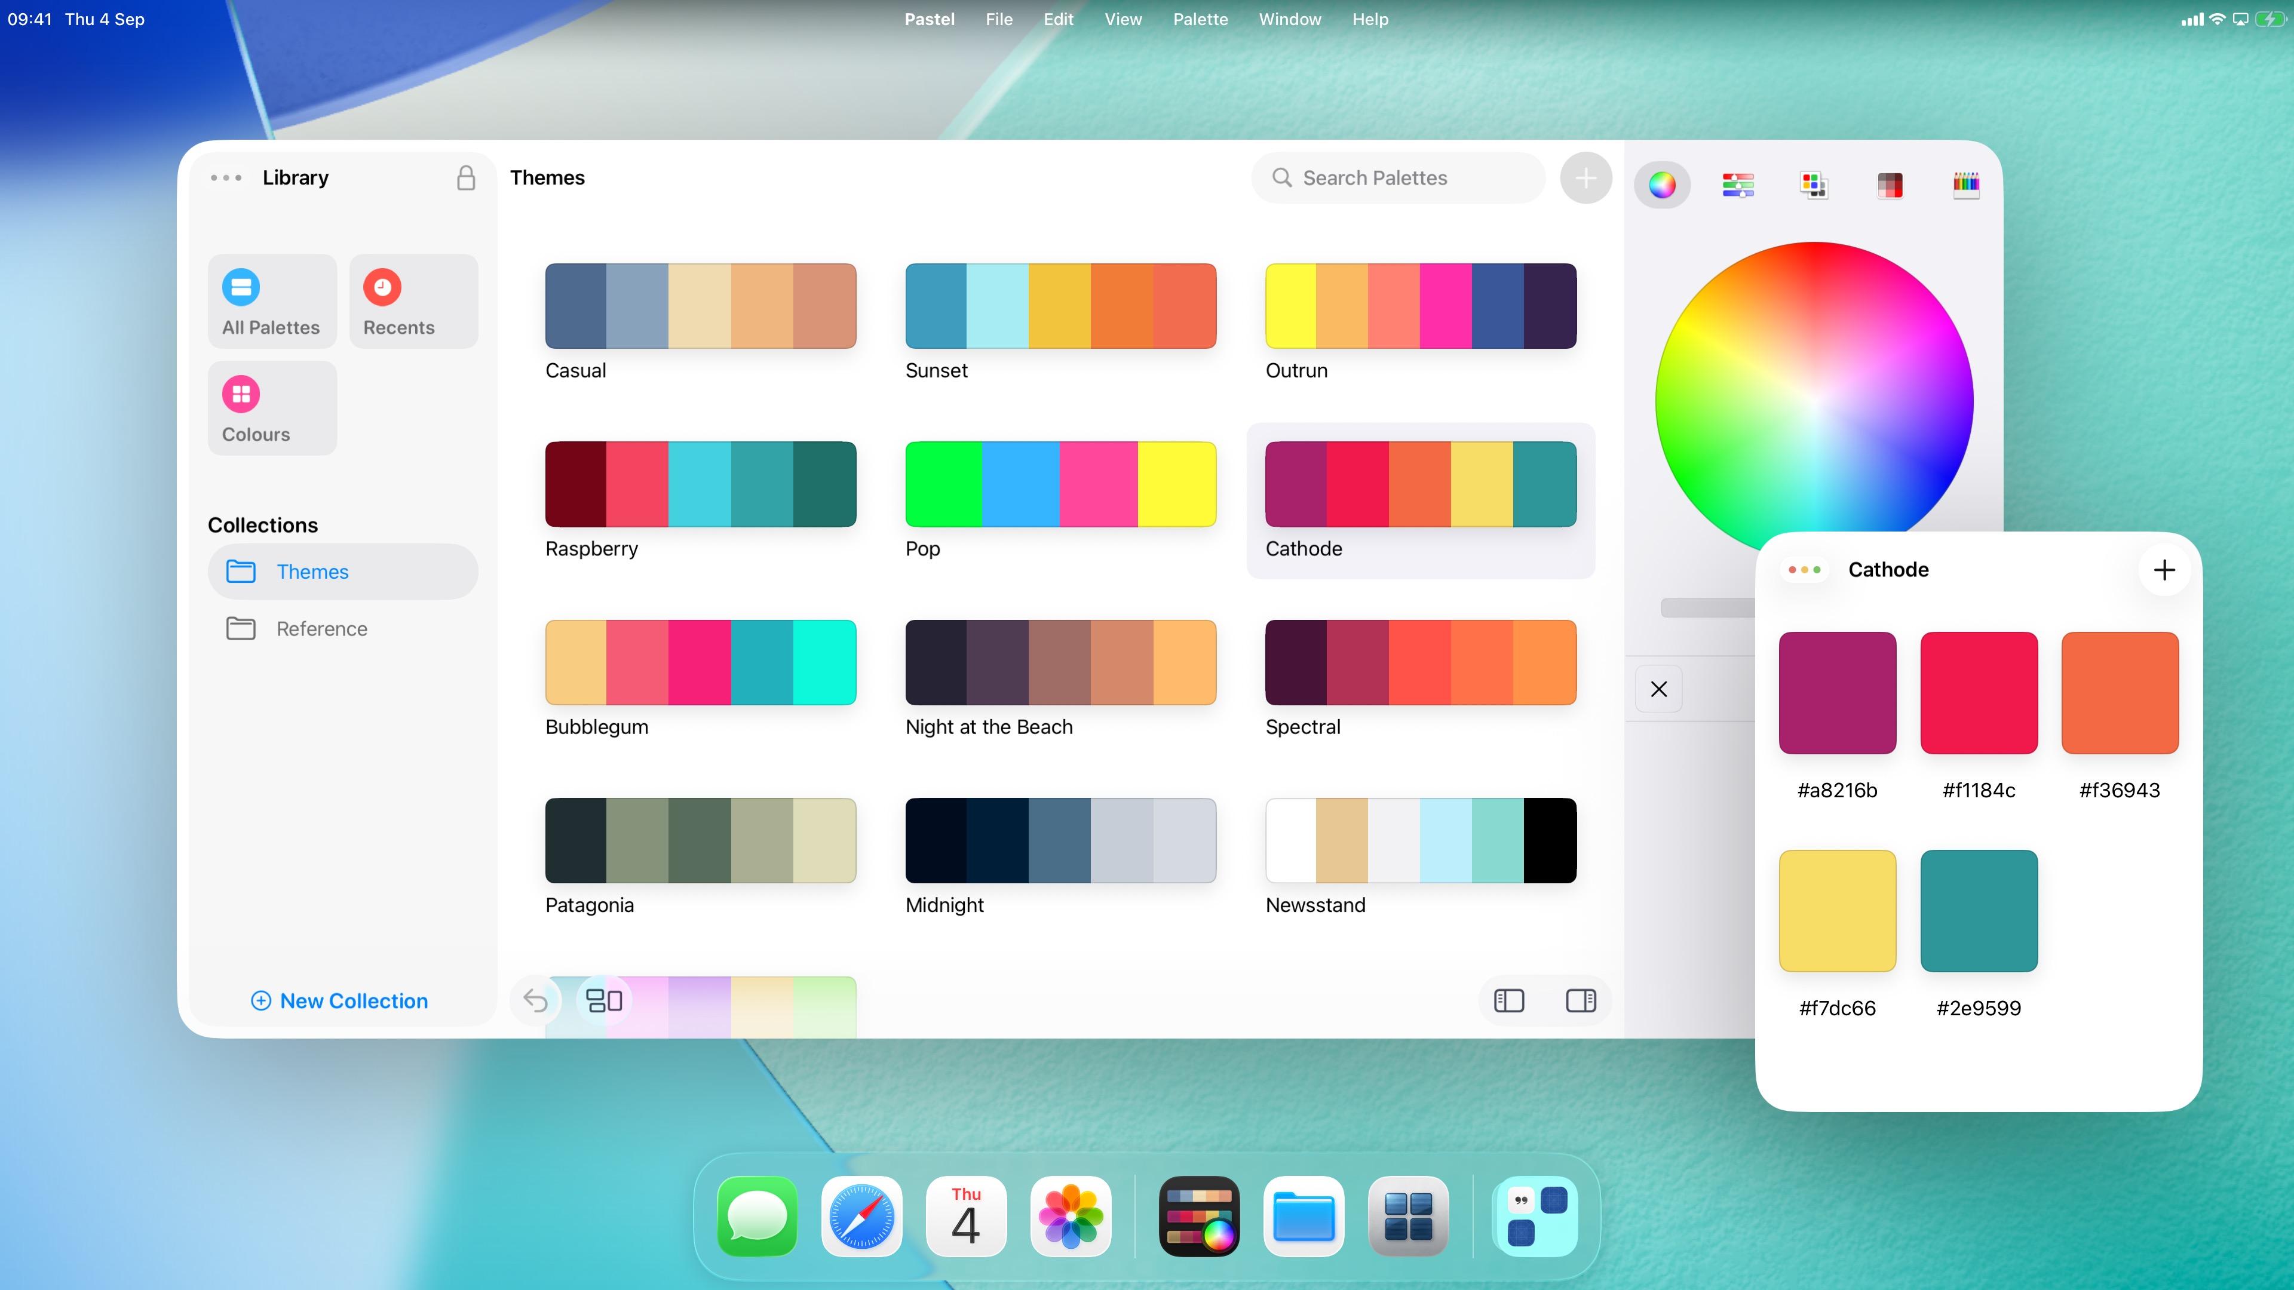The width and height of the screenshot is (2294, 1290).
Task: Select the #f36943 orange swatch
Action: pyautogui.click(x=2120, y=693)
